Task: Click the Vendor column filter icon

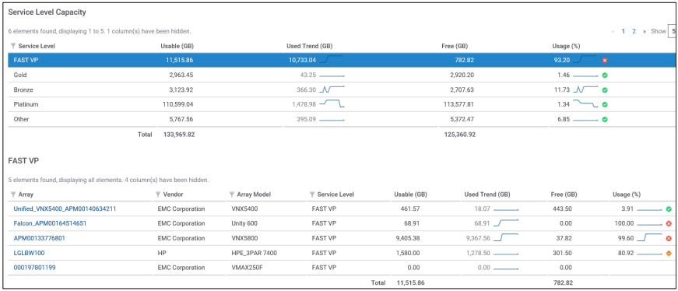Action: click(x=158, y=195)
